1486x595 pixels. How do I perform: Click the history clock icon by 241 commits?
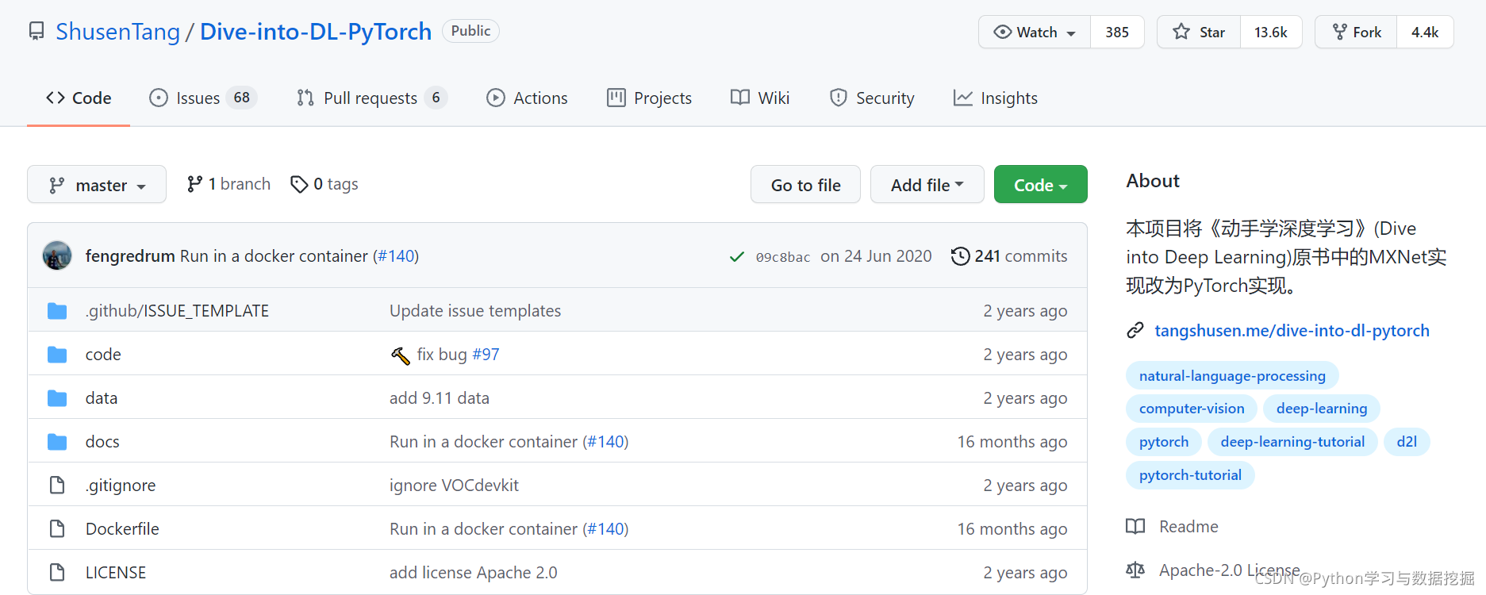tap(960, 256)
